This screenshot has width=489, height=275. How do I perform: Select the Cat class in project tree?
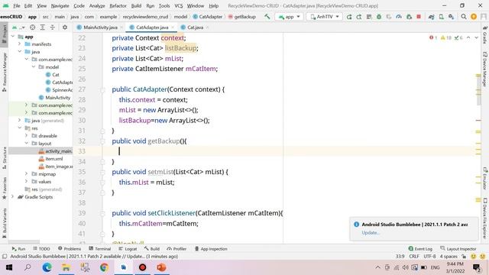coord(53,75)
